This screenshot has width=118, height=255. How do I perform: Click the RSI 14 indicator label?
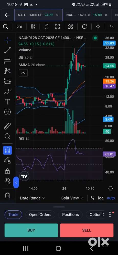[x=24, y=139]
